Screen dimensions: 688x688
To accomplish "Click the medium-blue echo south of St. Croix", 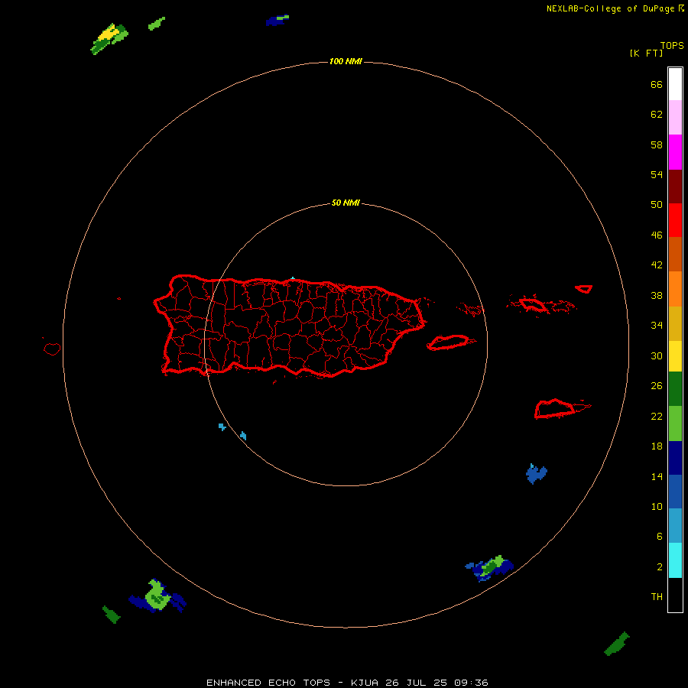I will coord(536,474).
